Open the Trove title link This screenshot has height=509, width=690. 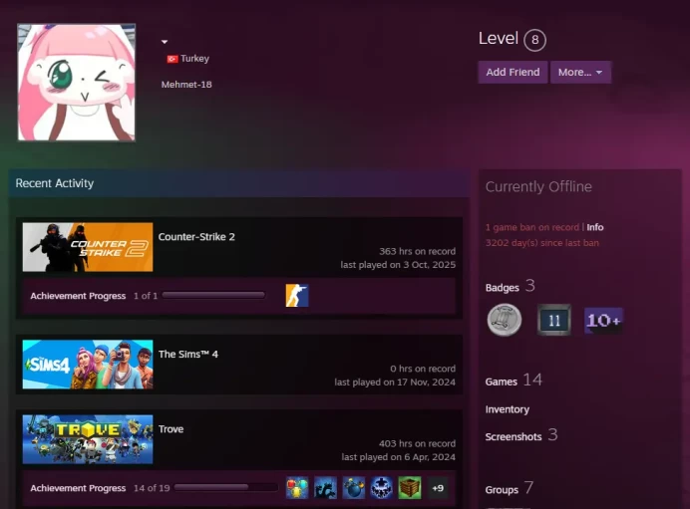[171, 429]
